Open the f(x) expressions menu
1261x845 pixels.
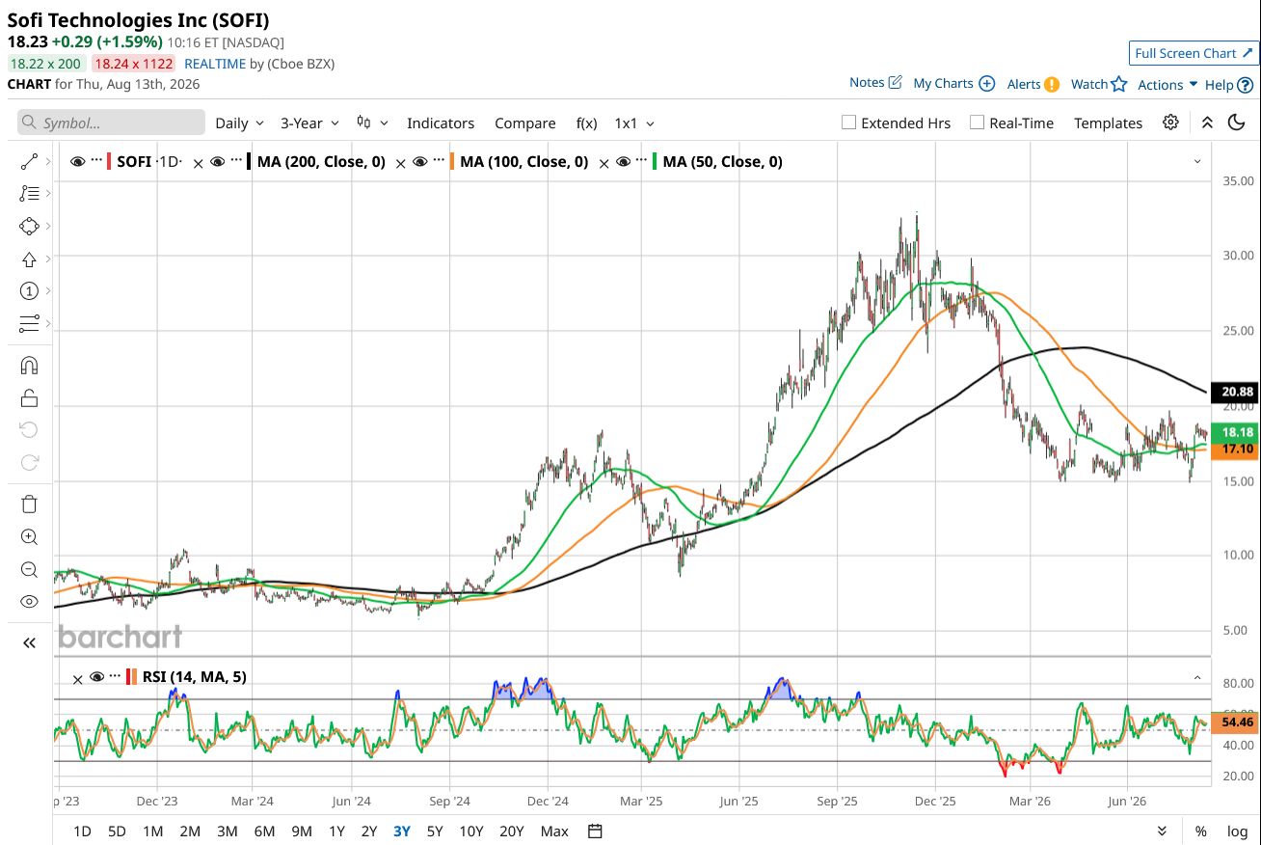[x=586, y=123]
